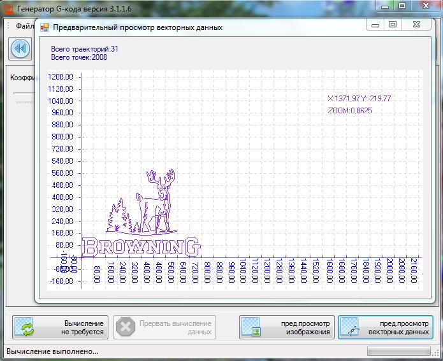
Task: Click the 2160,00 X-axis label
Action: coord(414,270)
